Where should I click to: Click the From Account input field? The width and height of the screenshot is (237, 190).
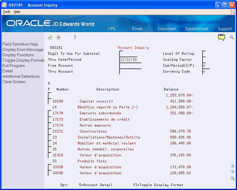pyautogui.click(x=130, y=66)
